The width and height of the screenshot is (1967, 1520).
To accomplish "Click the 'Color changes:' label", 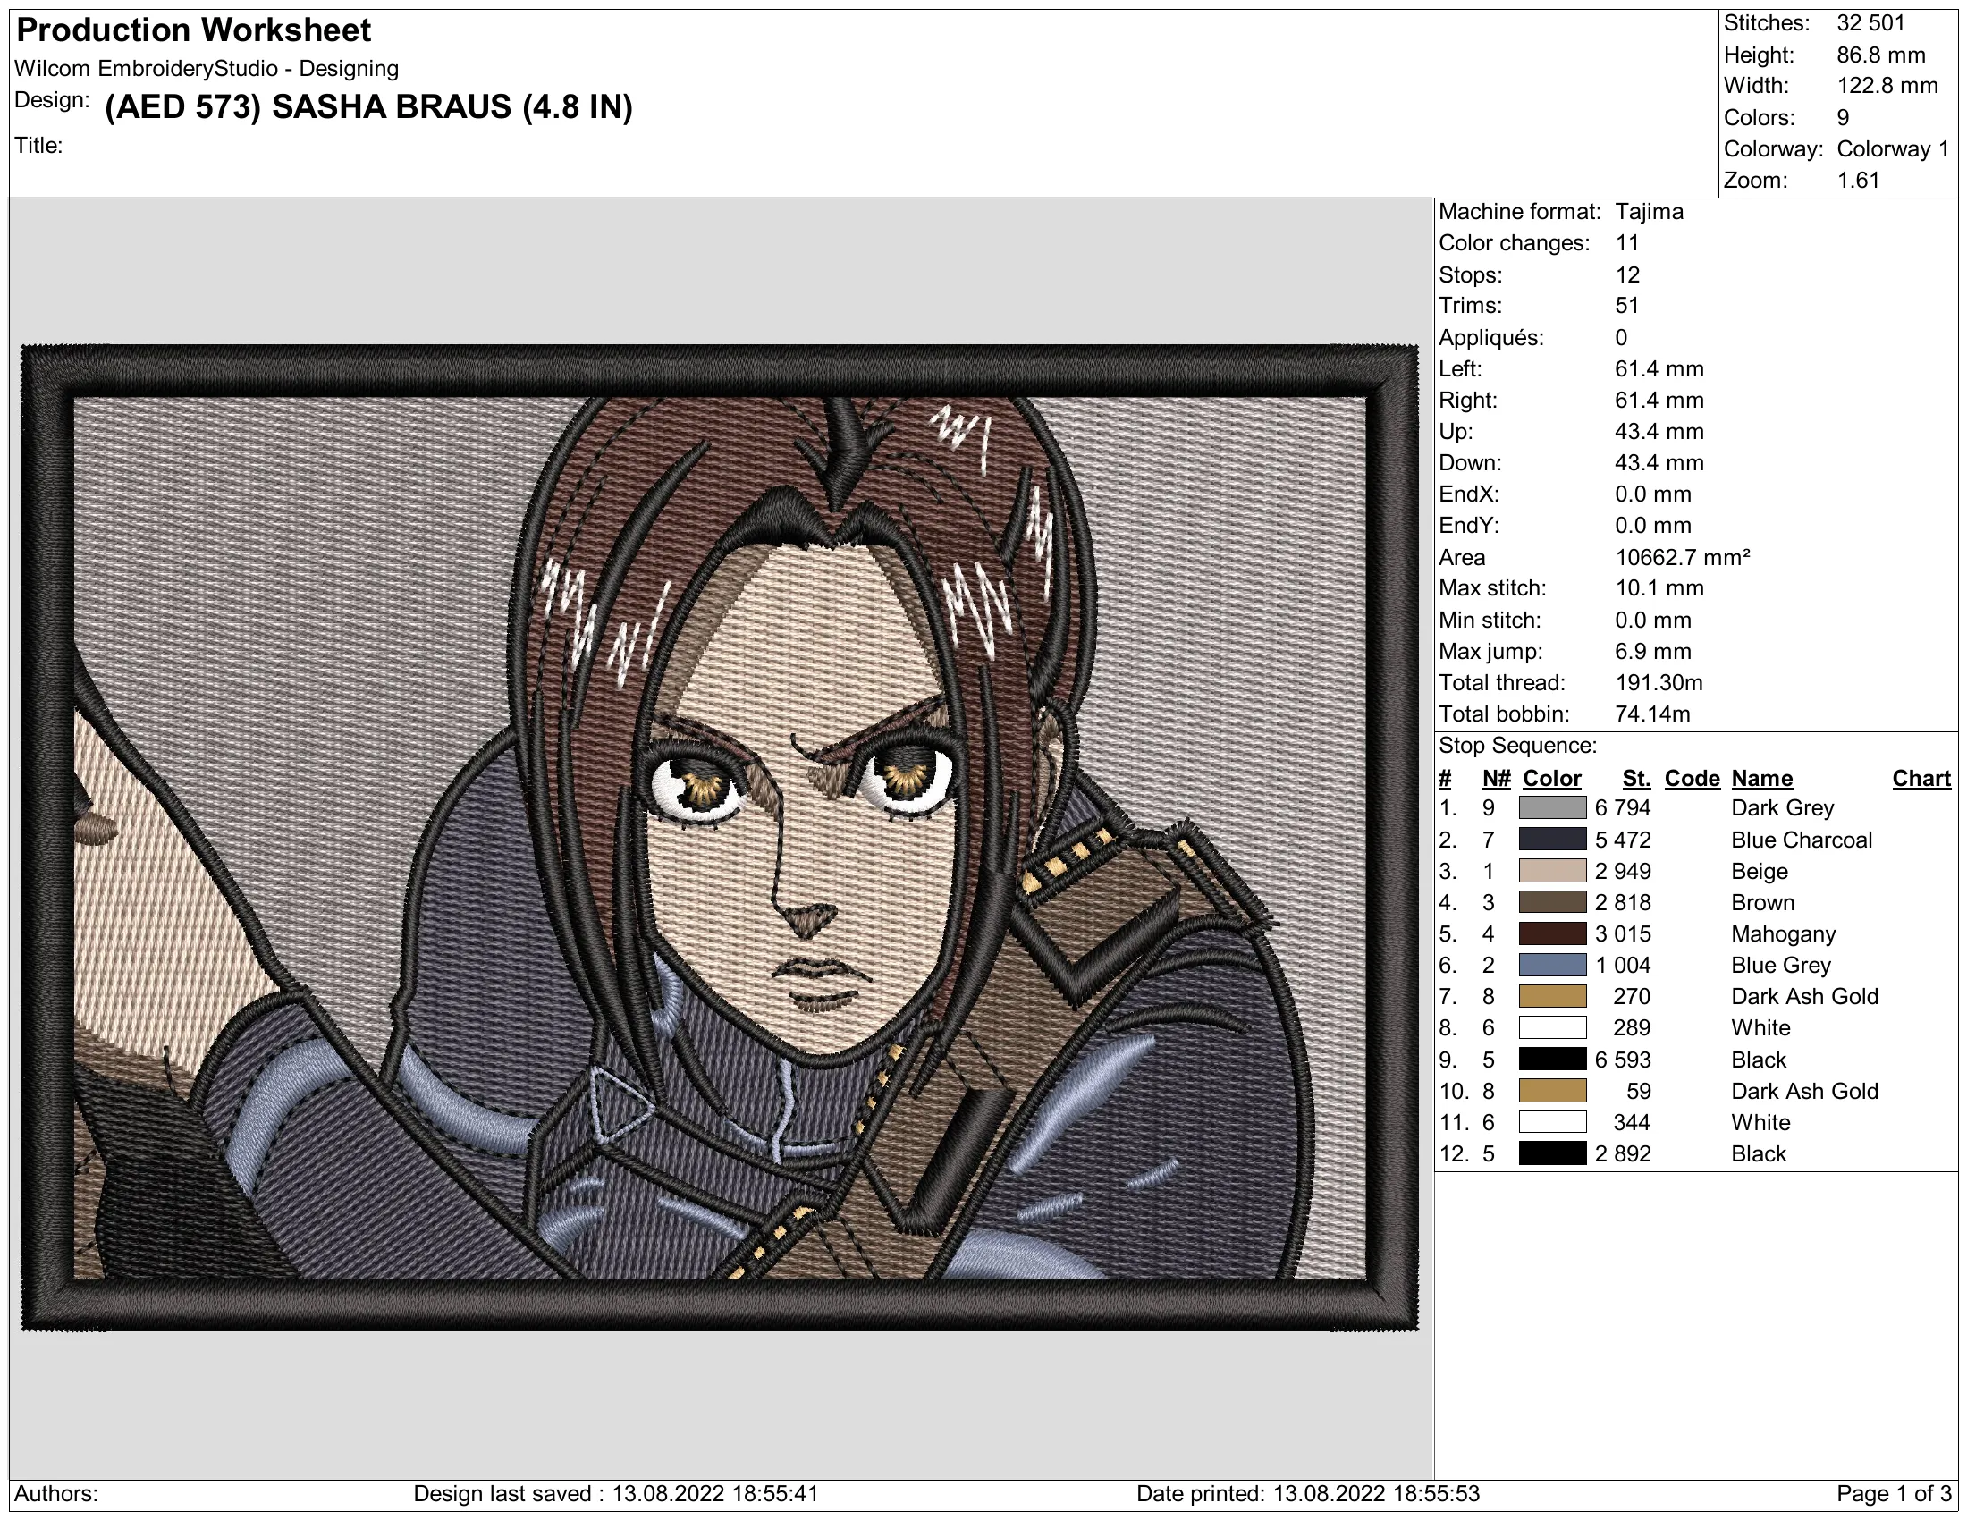I will pyautogui.click(x=1514, y=243).
